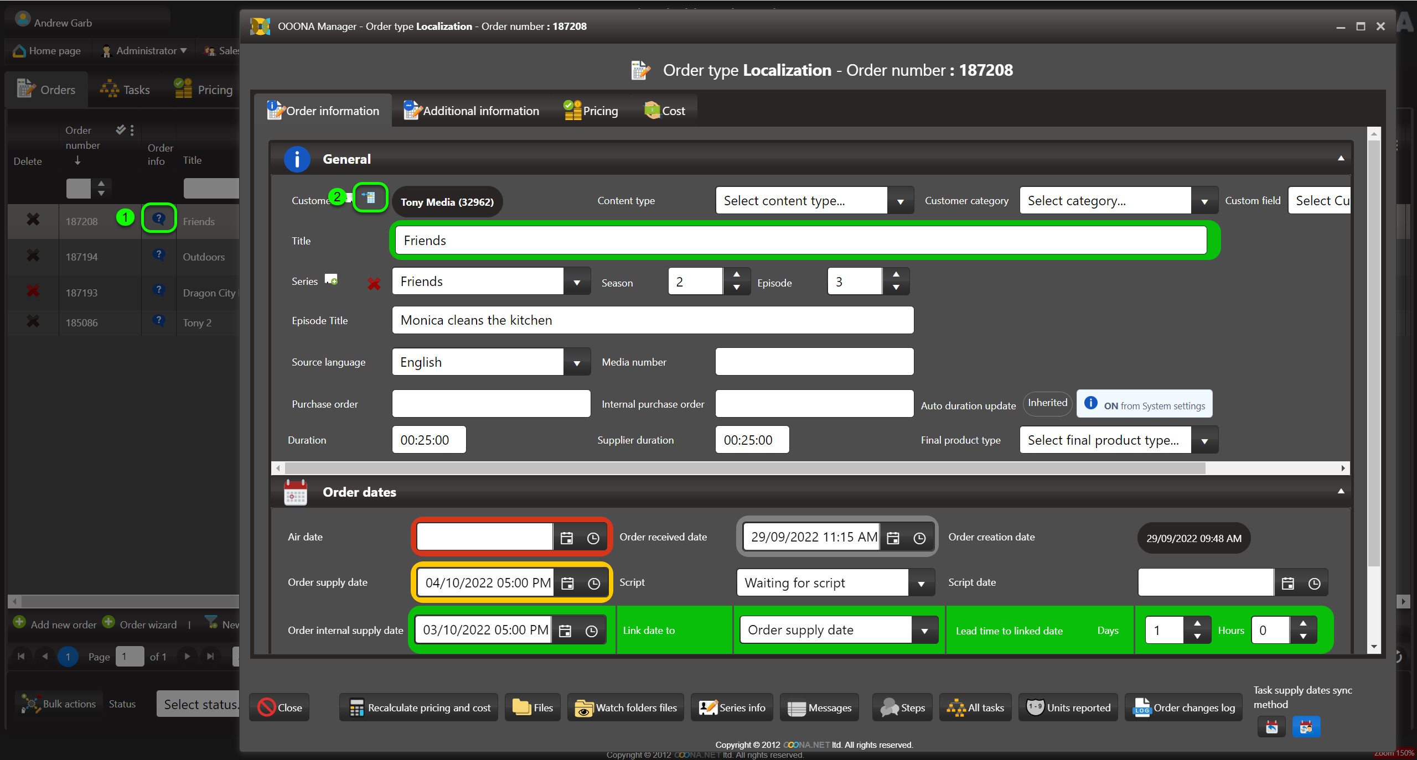Open the calendar picker for Script date

pyautogui.click(x=1287, y=584)
